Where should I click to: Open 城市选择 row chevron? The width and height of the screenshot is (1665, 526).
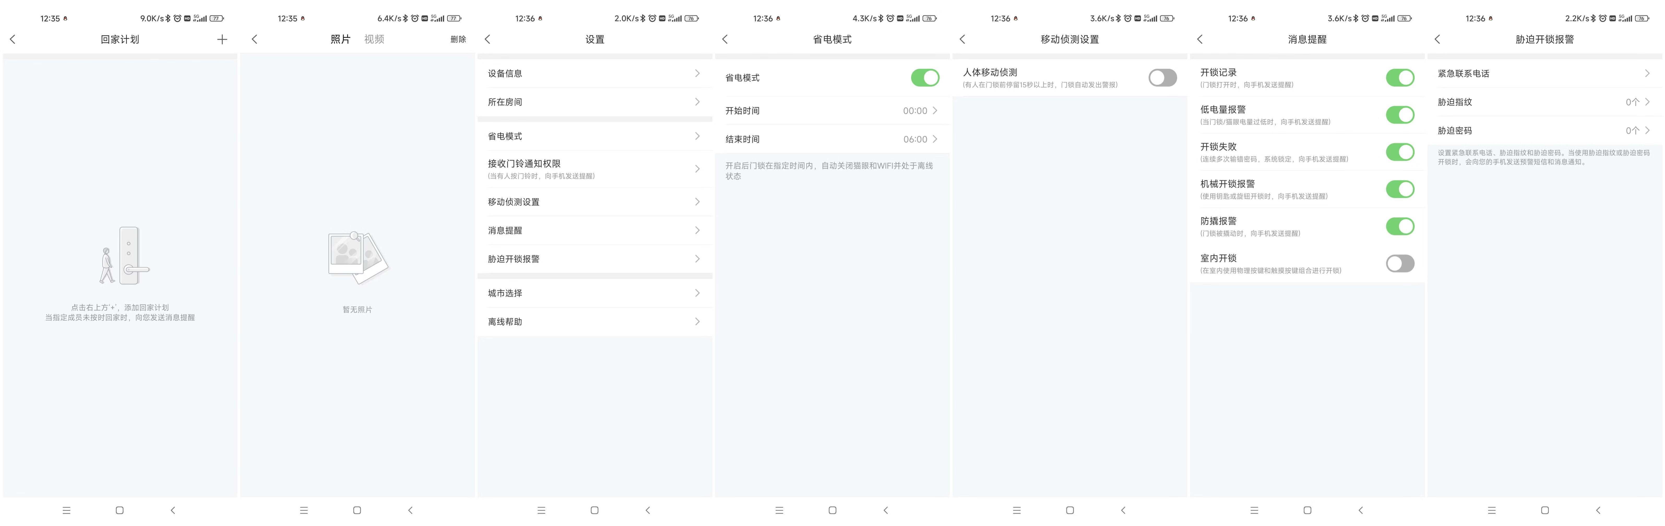(x=697, y=292)
